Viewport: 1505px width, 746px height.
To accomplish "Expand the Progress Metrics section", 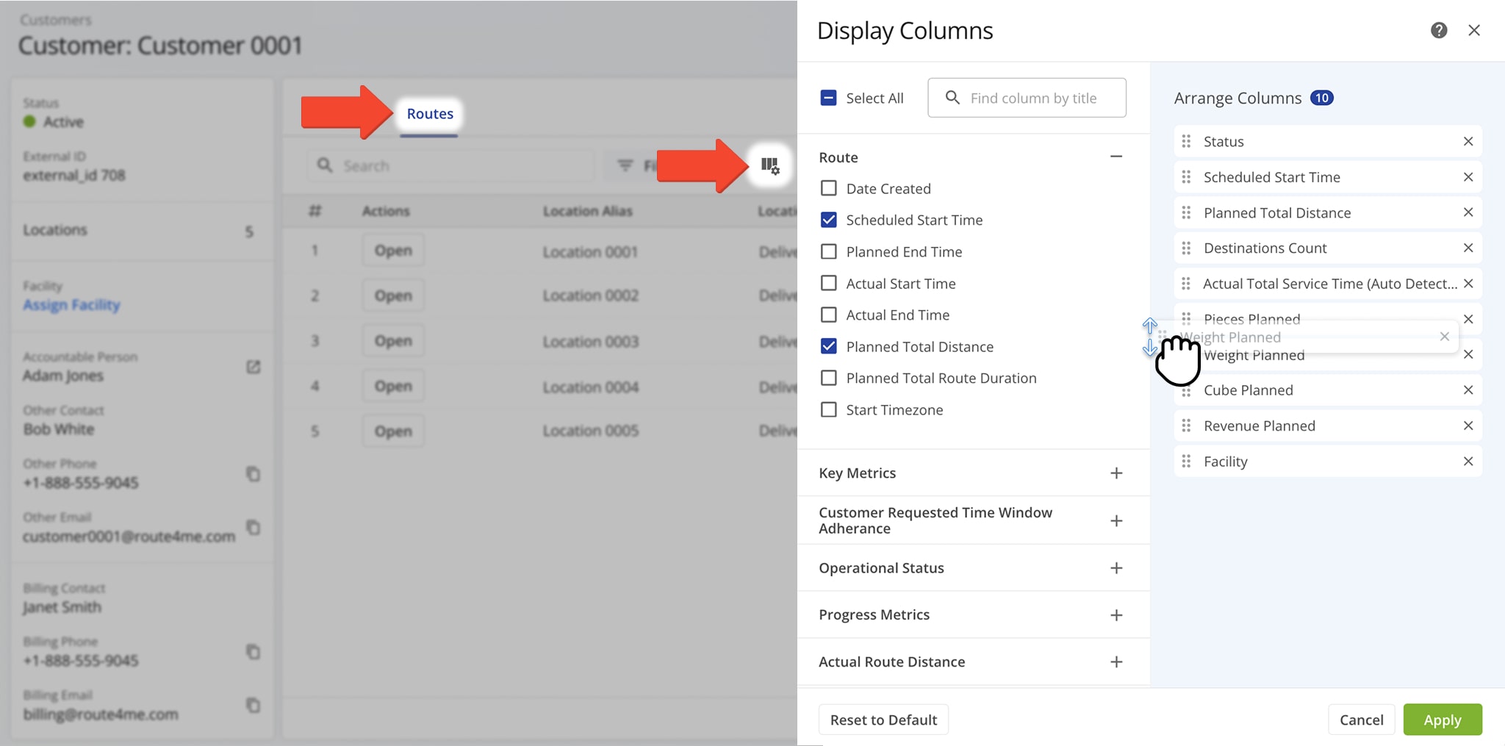I will [1116, 614].
